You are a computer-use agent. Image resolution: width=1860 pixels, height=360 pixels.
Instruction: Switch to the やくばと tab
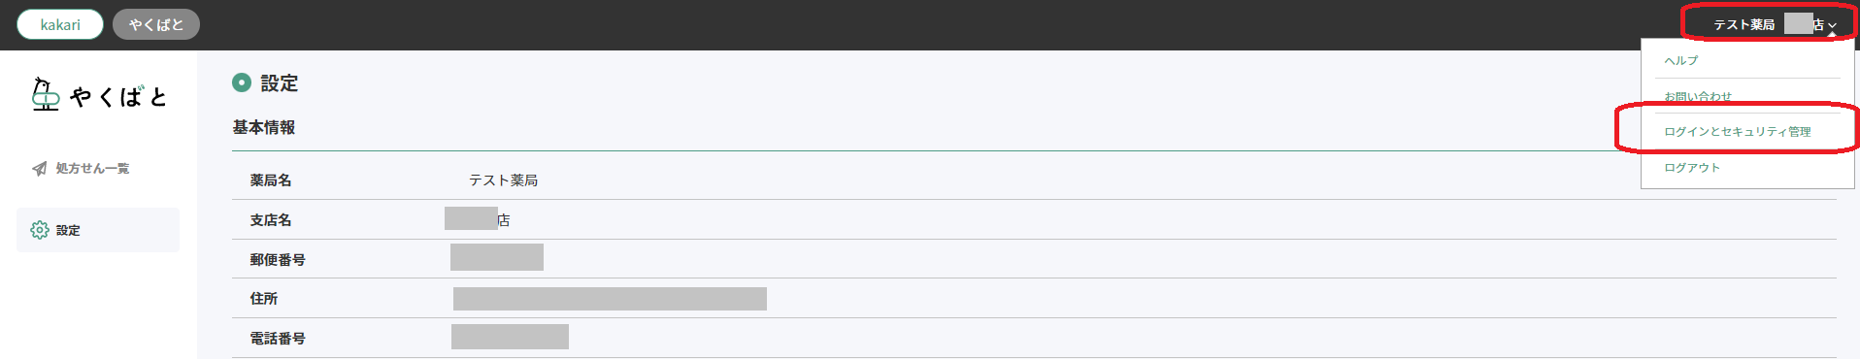pyautogui.click(x=156, y=25)
